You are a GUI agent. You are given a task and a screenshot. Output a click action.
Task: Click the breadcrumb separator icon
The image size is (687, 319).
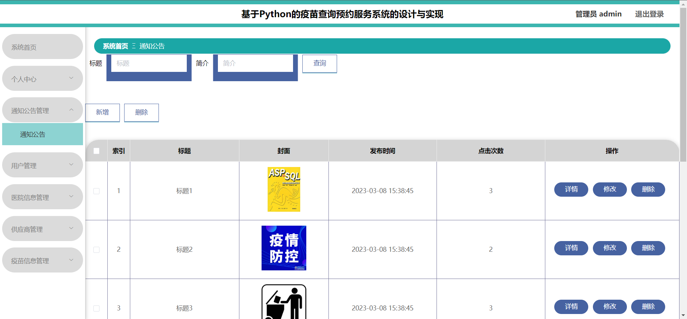pos(134,46)
